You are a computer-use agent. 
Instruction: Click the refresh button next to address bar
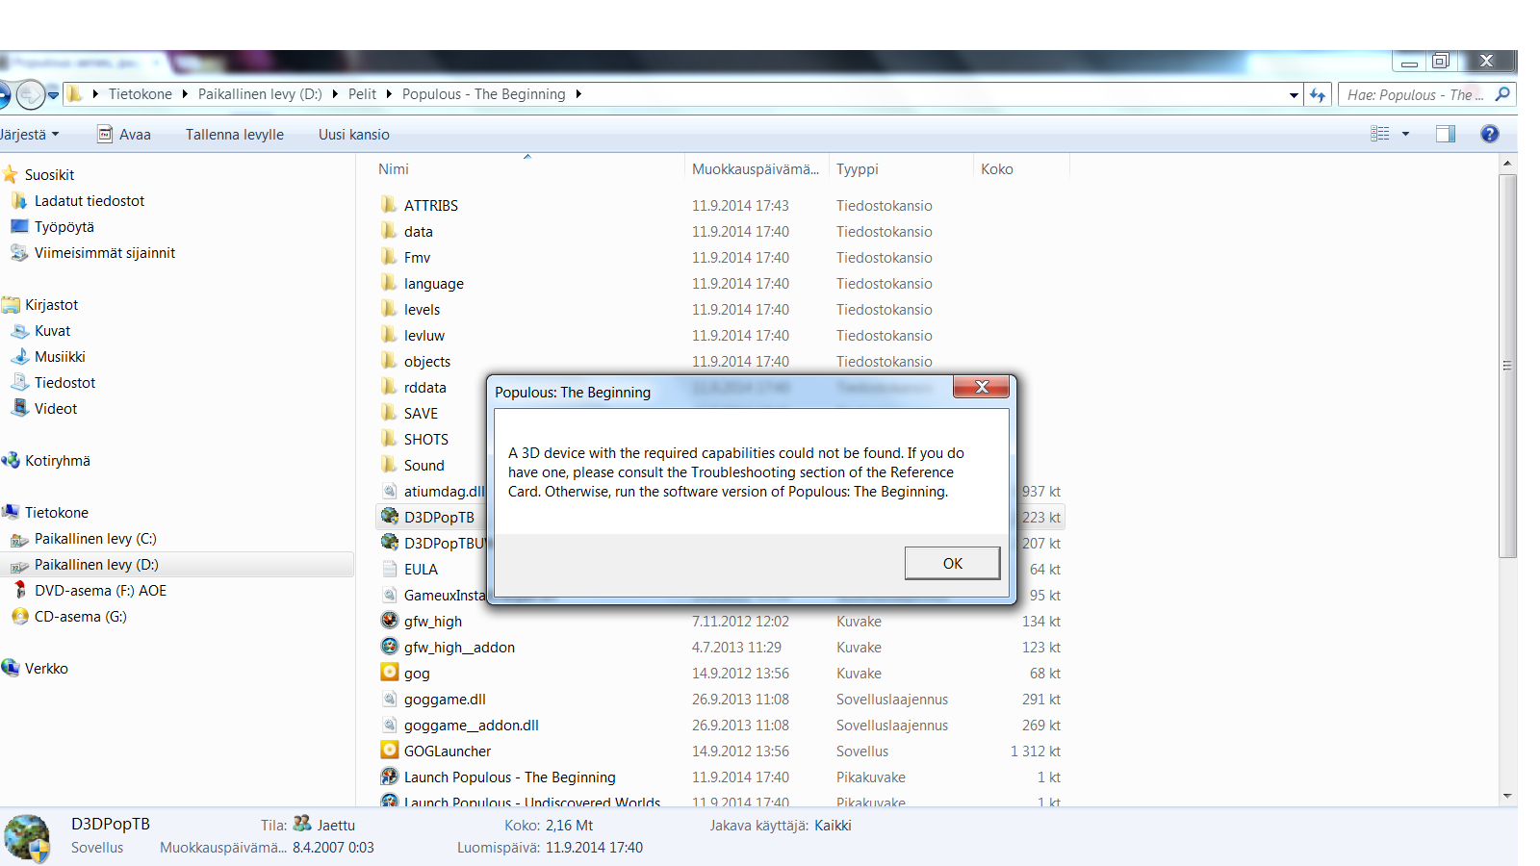click(x=1318, y=94)
